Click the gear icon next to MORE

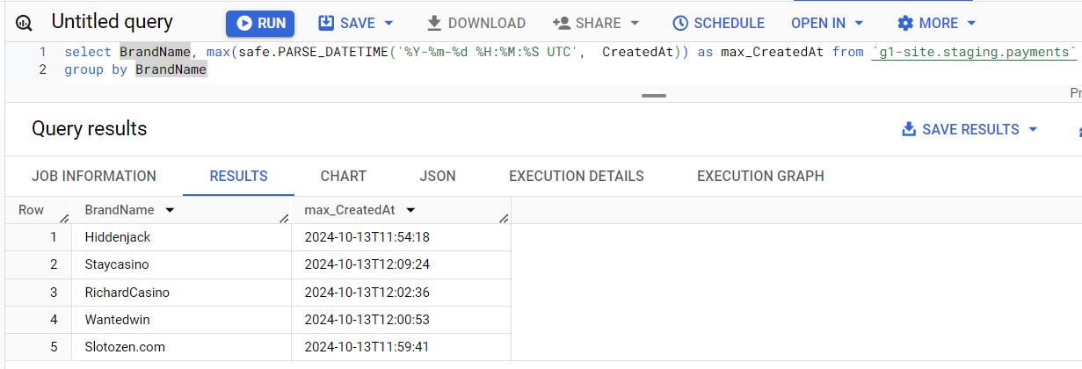coord(905,23)
